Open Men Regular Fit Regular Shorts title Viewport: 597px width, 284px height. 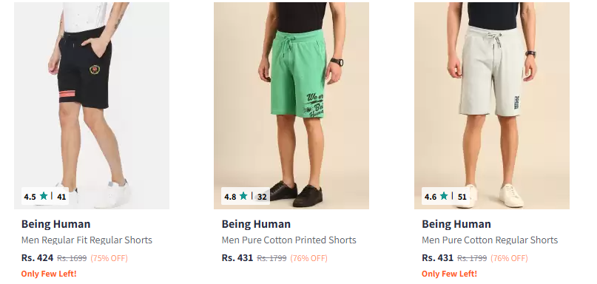click(87, 240)
